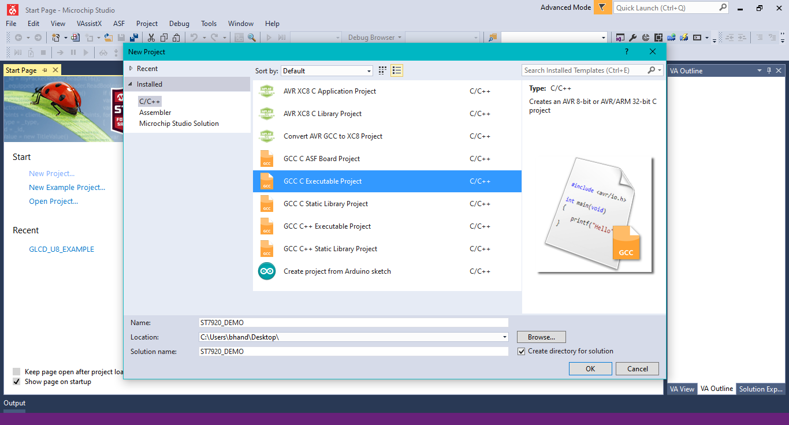
Task: Select GCC C Static Library Project template
Action: tap(387, 204)
